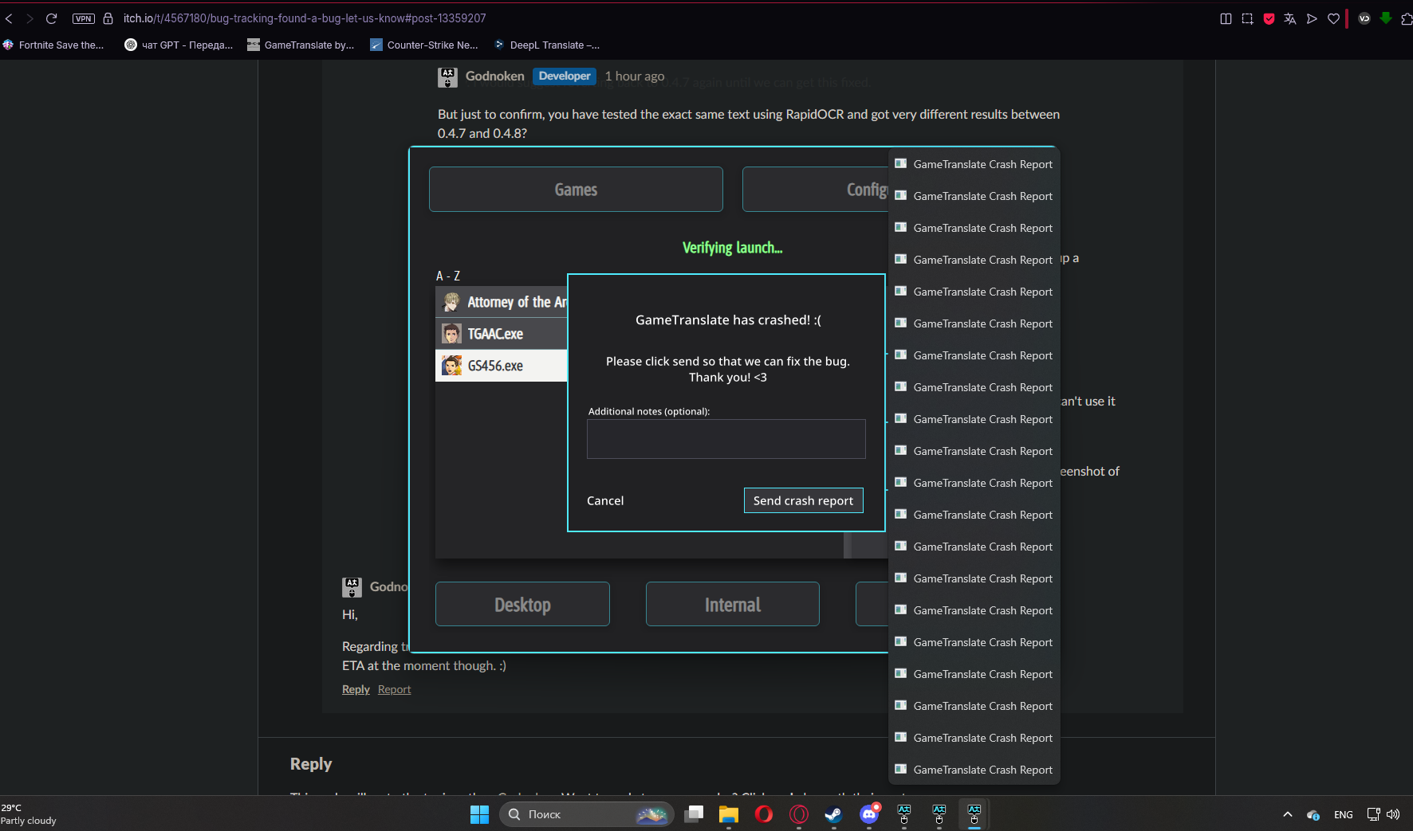Open Discord from the taskbar

point(869,814)
